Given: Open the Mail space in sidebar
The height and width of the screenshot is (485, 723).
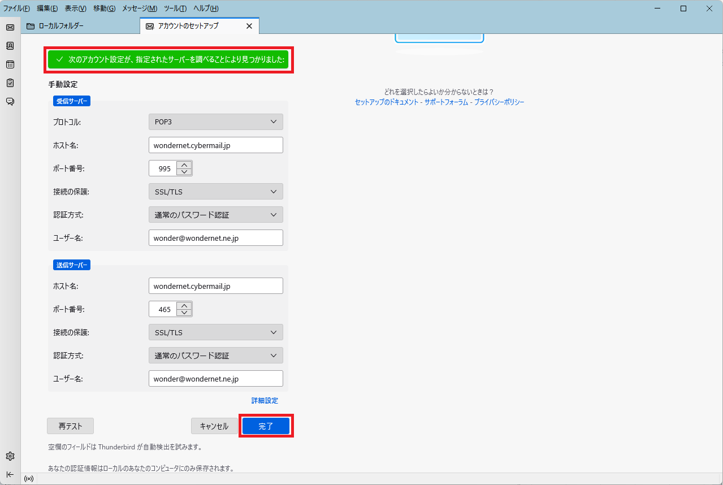Looking at the screenshot, I should (10, 27).
